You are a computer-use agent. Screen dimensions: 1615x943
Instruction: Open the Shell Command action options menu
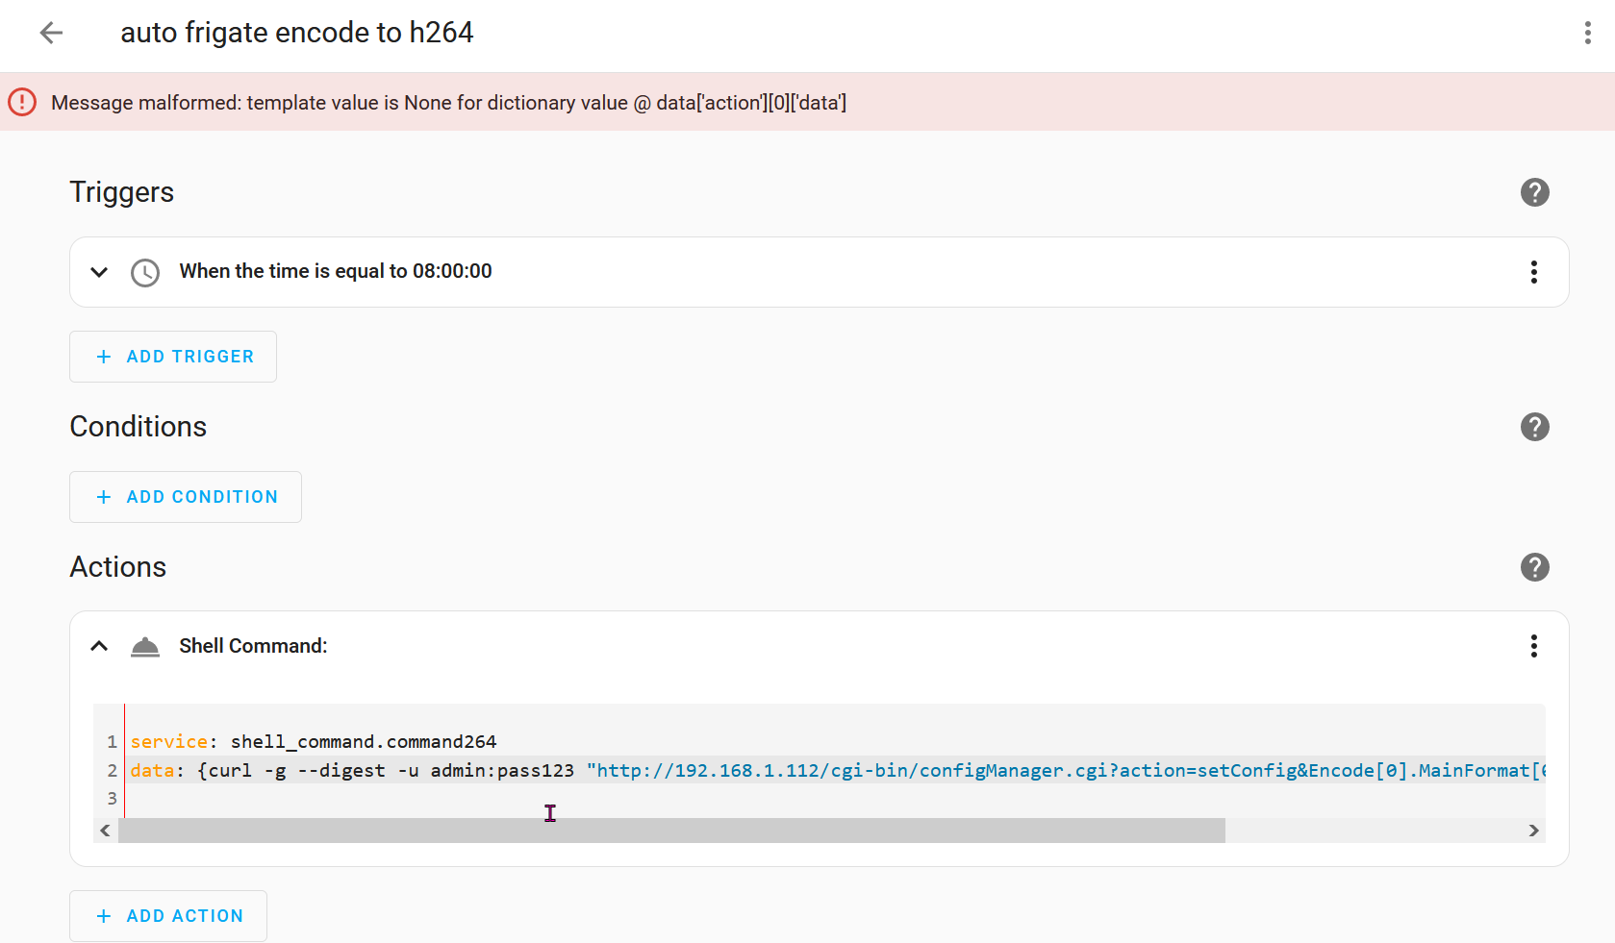pos(1533,646)
